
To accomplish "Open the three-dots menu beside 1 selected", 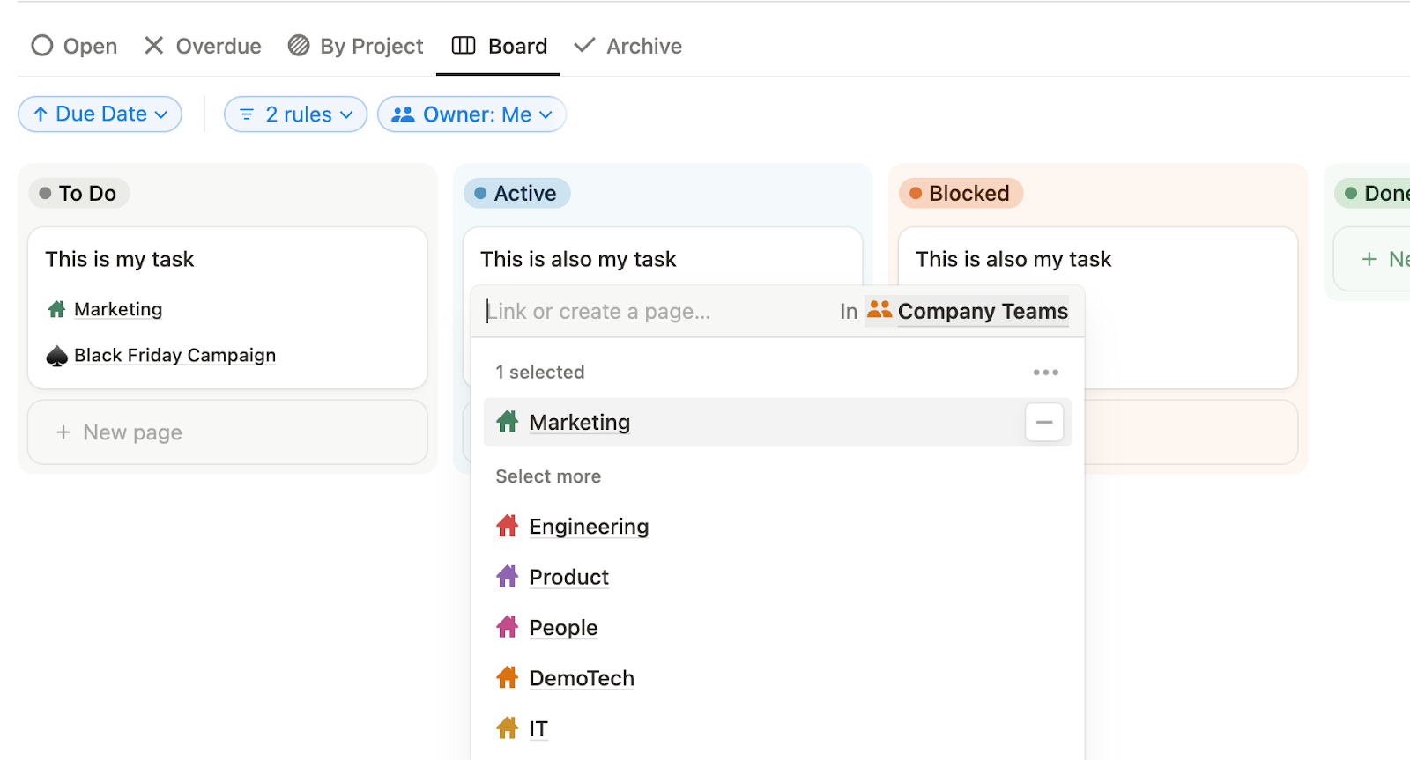I will tap(1045, 373).
